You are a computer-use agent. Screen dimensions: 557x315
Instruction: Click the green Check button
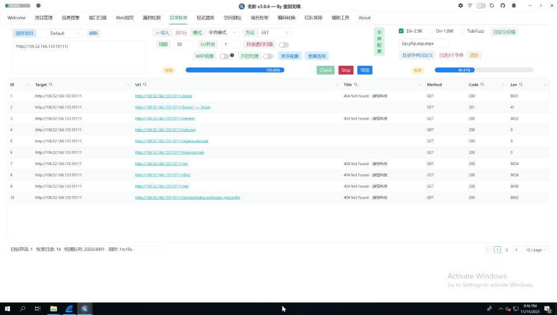tap(325, 70)
